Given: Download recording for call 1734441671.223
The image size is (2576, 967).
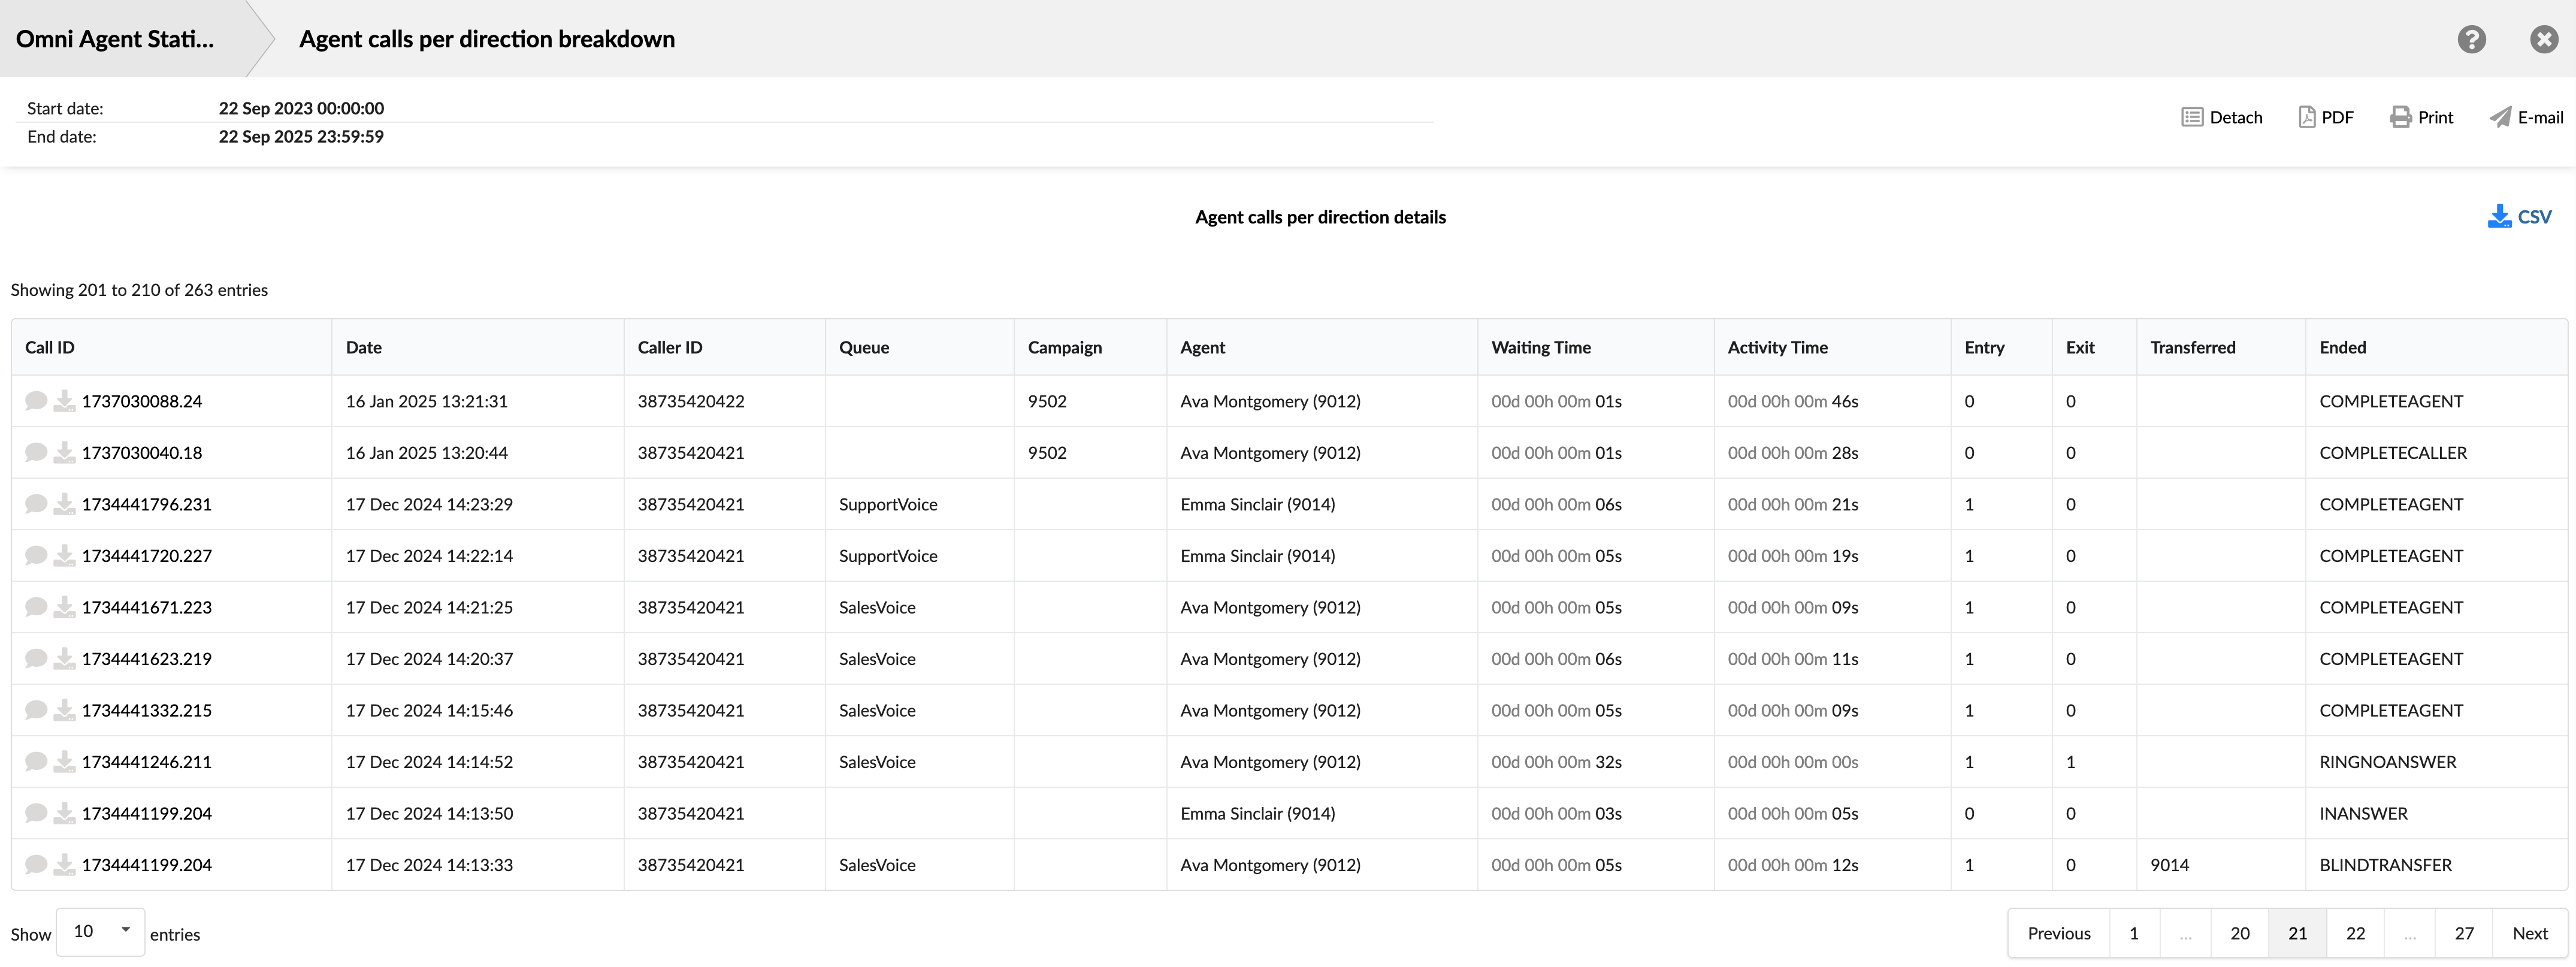Looking at the screenshot, I should [64, 607].
